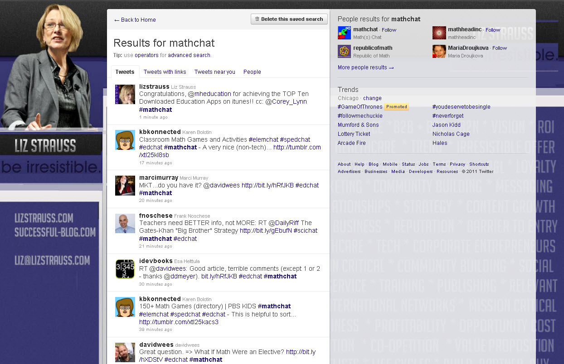Open the Tweets near you tab
Screen dimensions: 564x364
tap(214, 72)
